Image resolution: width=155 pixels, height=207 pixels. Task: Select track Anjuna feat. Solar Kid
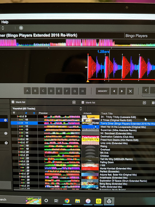118,175
